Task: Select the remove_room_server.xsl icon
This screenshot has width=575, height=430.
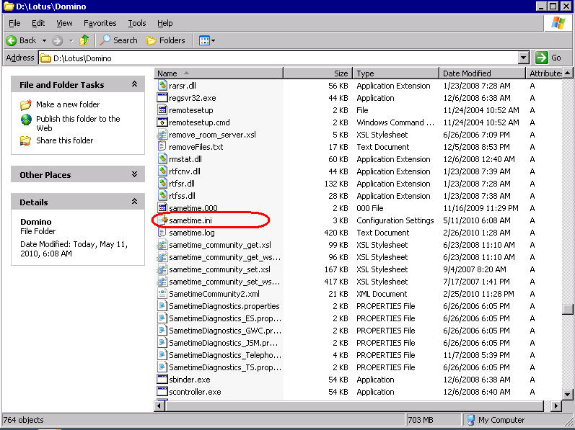Action: (x=162, y=134)
